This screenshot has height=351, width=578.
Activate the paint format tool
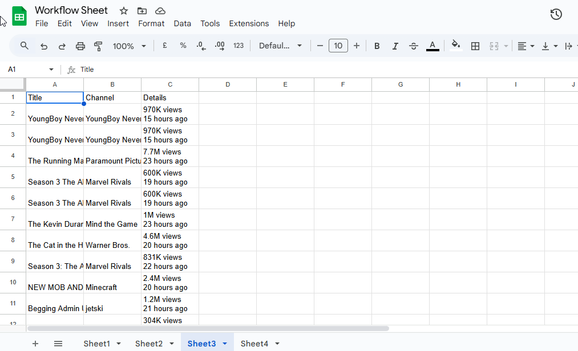pyautogui.click(x=98, y=46)
